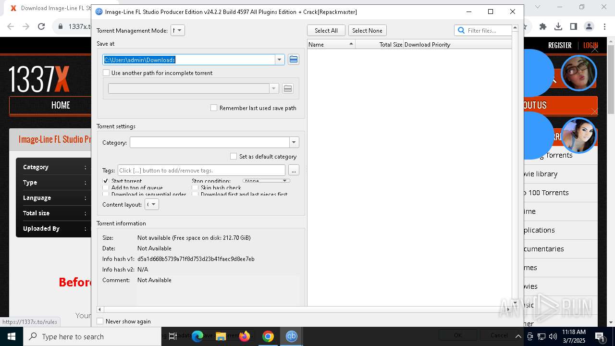This screenshot has height=346, width=615.
Task: Open File Explorer from taskbar
Action: click(221, 336)
